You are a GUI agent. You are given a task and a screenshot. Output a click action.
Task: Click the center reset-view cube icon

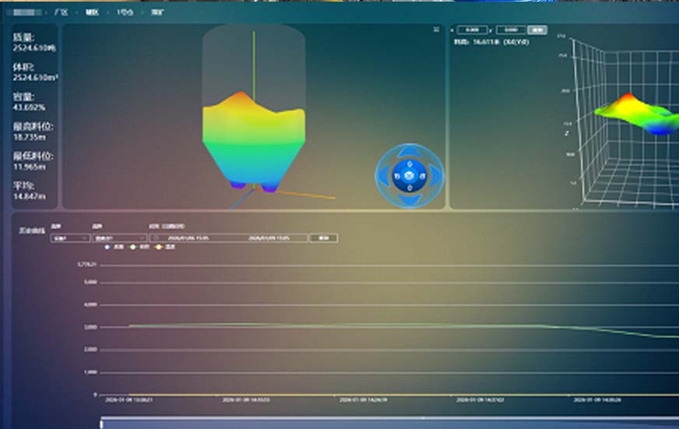point(409,177)
